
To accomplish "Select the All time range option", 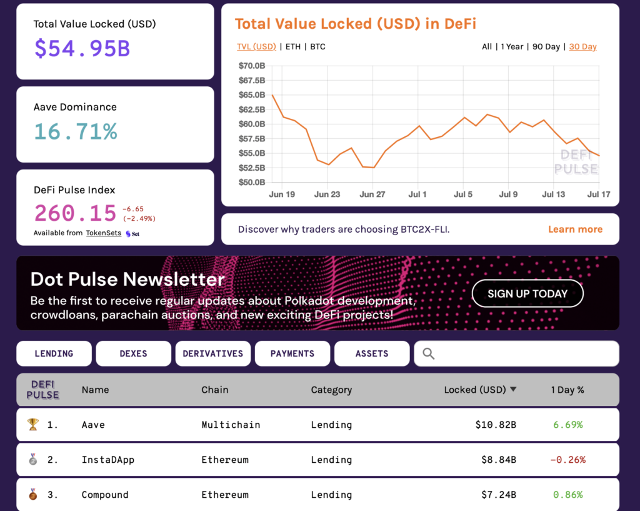I will 487,46.
